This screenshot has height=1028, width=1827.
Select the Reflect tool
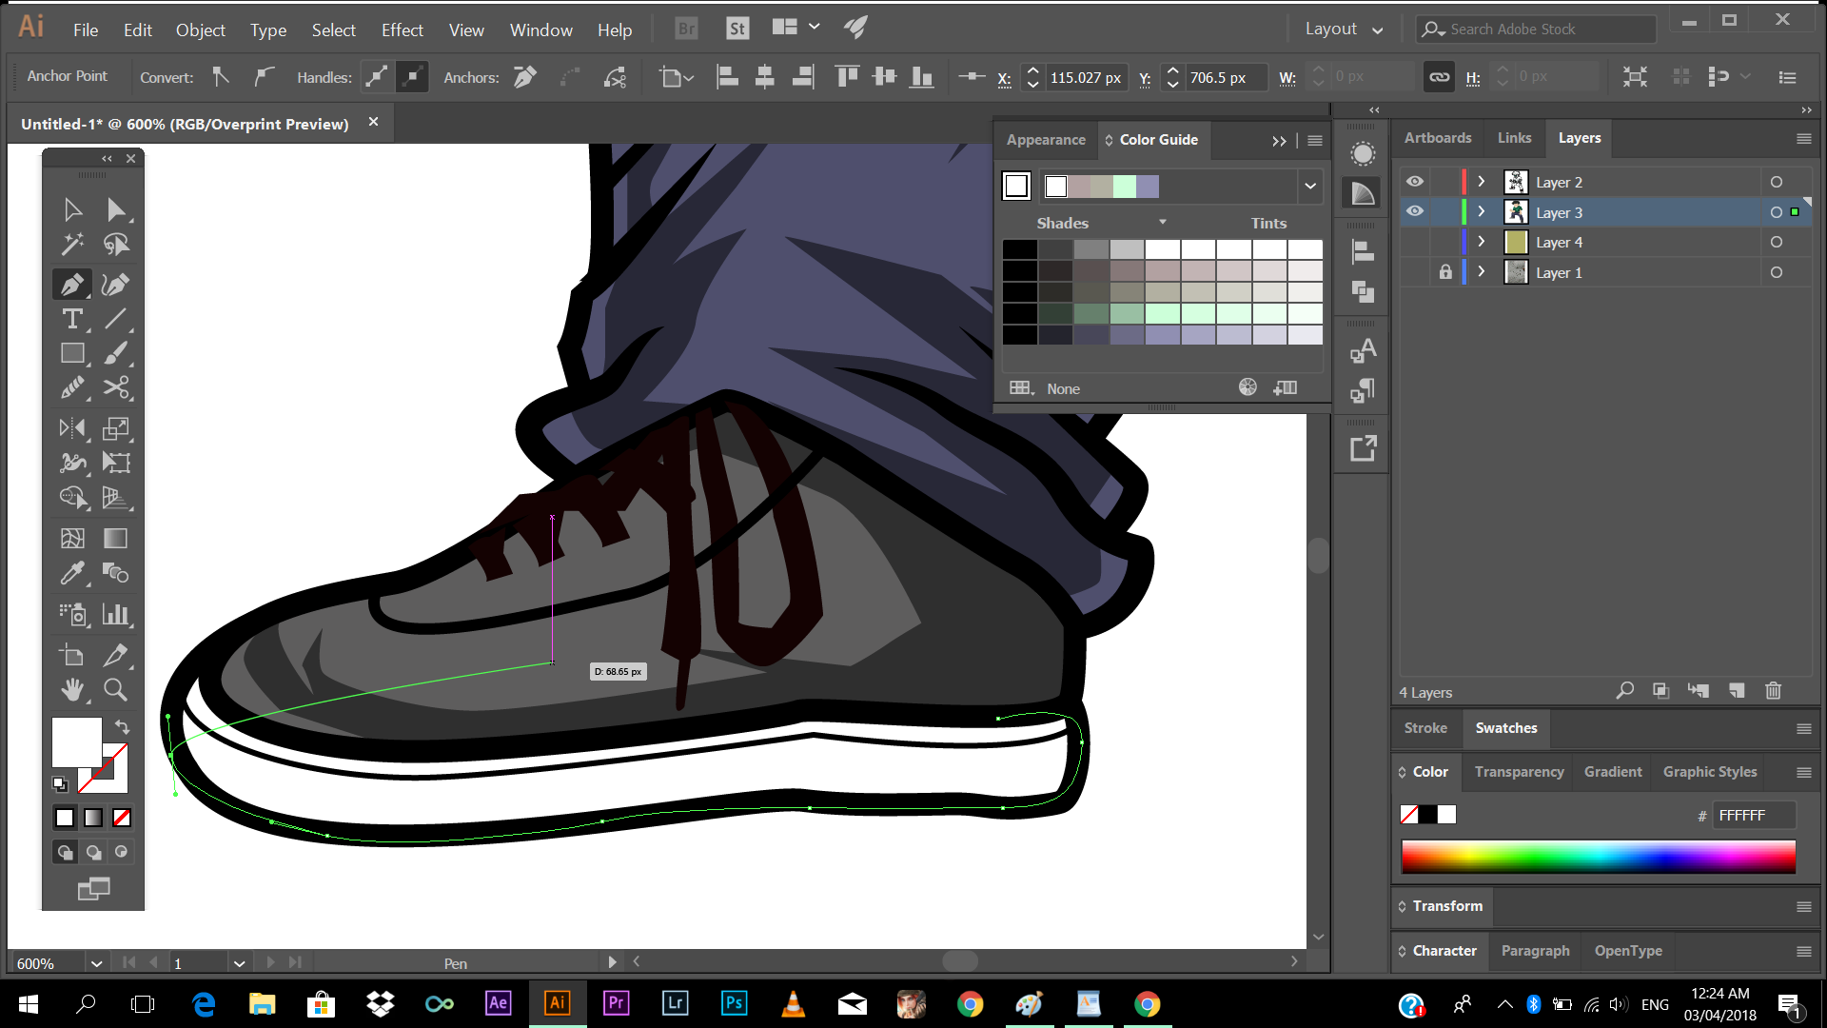click(x=72, y=428)
